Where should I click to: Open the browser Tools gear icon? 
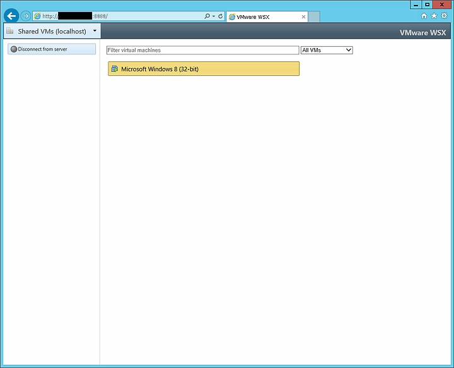pyautogui.click(x=444, y=16)
